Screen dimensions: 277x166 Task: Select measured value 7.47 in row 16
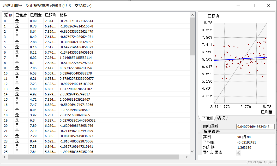point(33,105)
